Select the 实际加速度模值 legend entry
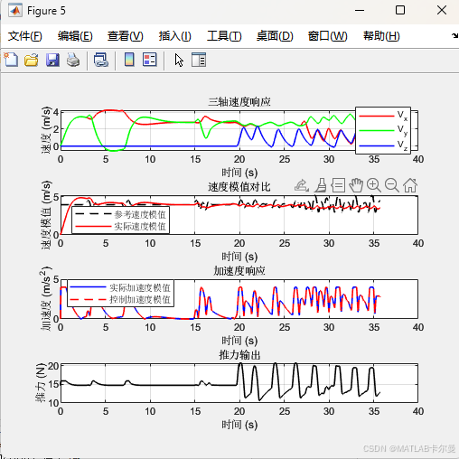459x459 pixels. (120, 287)
